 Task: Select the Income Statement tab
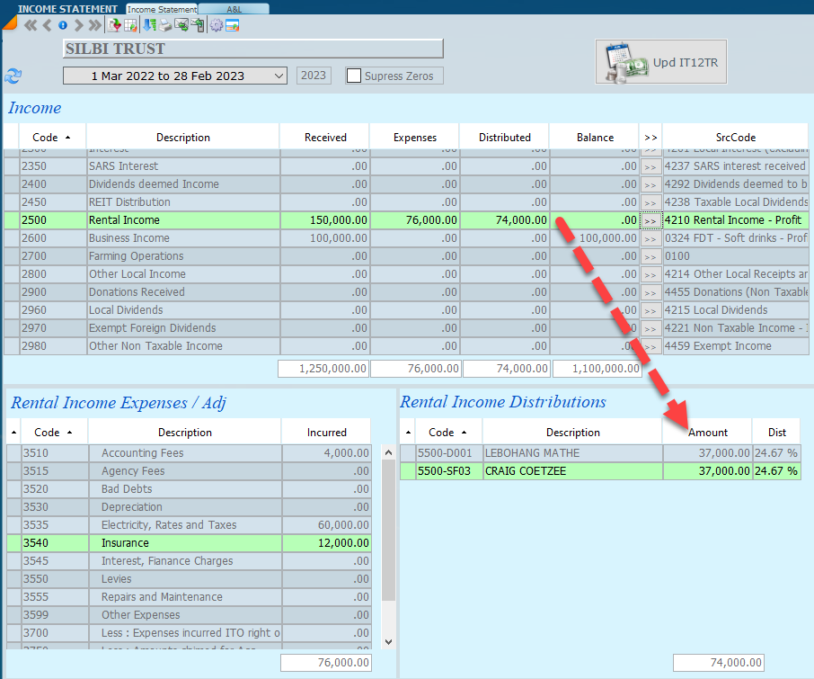(x=161, y=9)
